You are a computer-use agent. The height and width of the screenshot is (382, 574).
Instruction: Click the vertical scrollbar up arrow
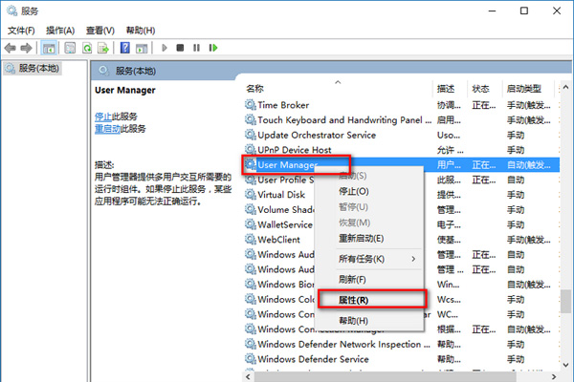[566, 87]
